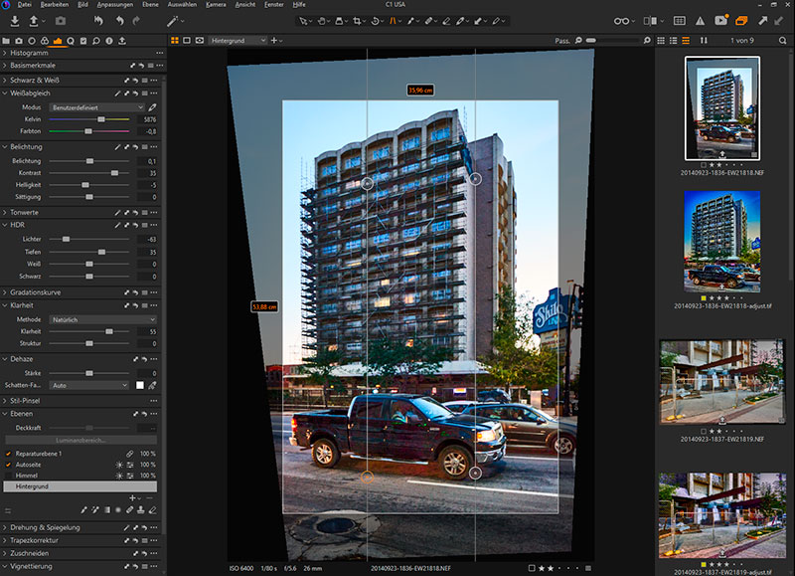This screenshot has width=795, height=576.
Task: Open the Fenster menu
Action: pos(274,5)
